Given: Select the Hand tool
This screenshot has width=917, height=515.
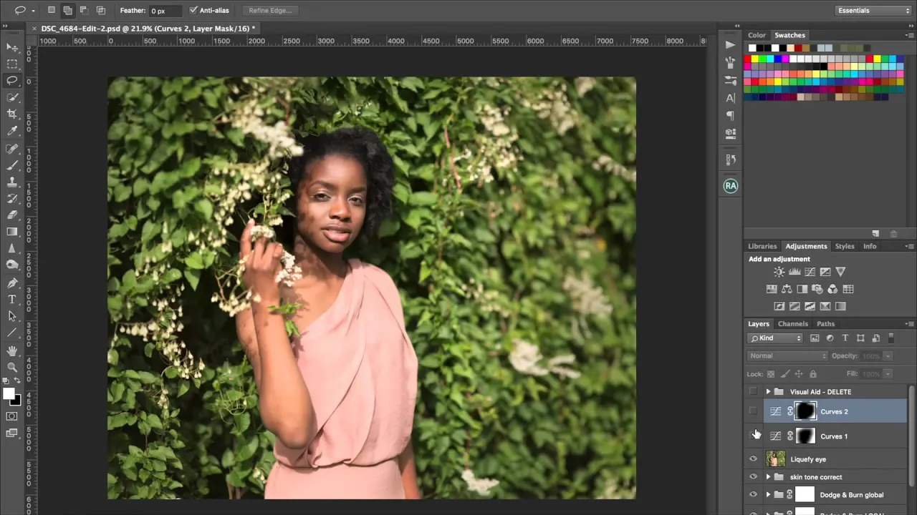Looking at the screenshot, I should [12, 350].
